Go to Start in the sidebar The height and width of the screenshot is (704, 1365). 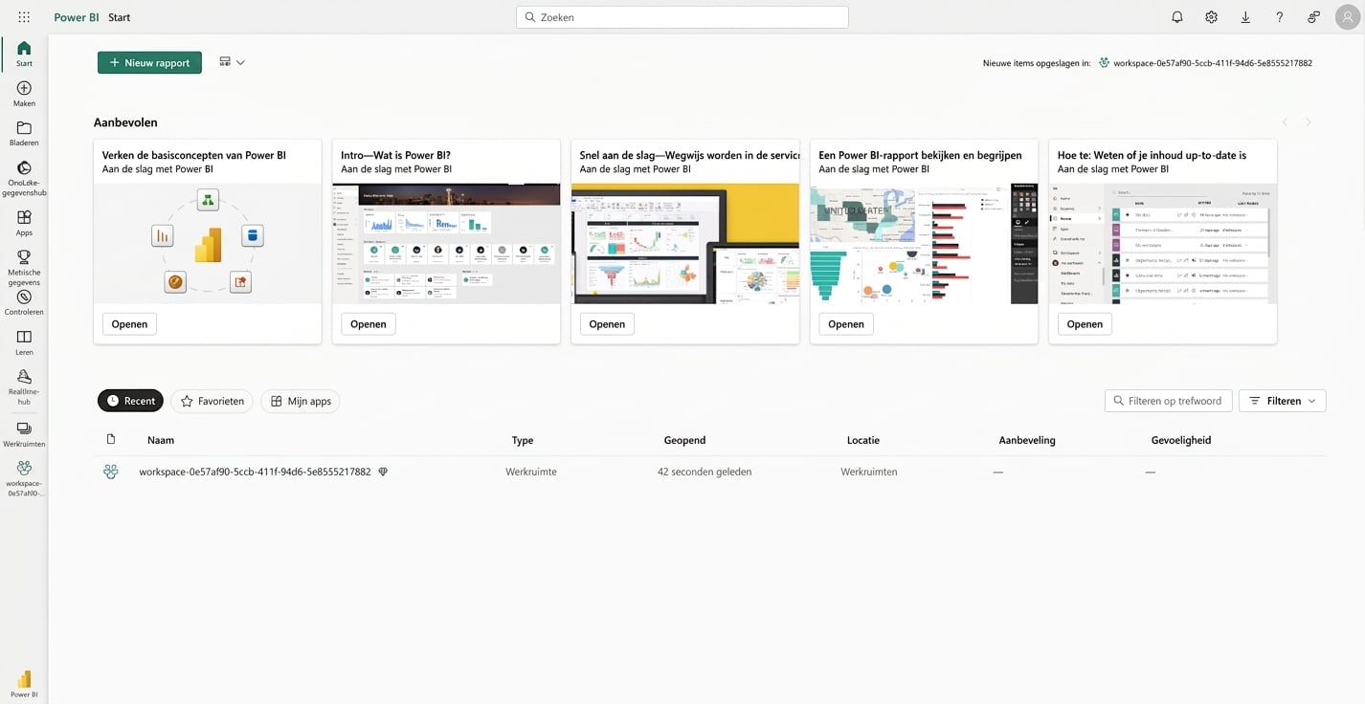tap(24, 54)
